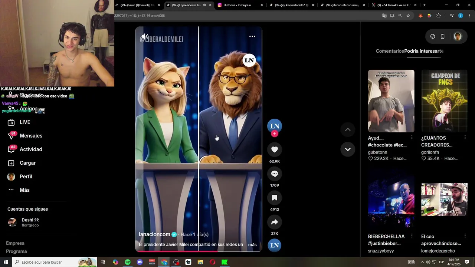This screenshot has height=267, width=475.
Task: Go to the previous video with up arrow
Action: point(348,129)
